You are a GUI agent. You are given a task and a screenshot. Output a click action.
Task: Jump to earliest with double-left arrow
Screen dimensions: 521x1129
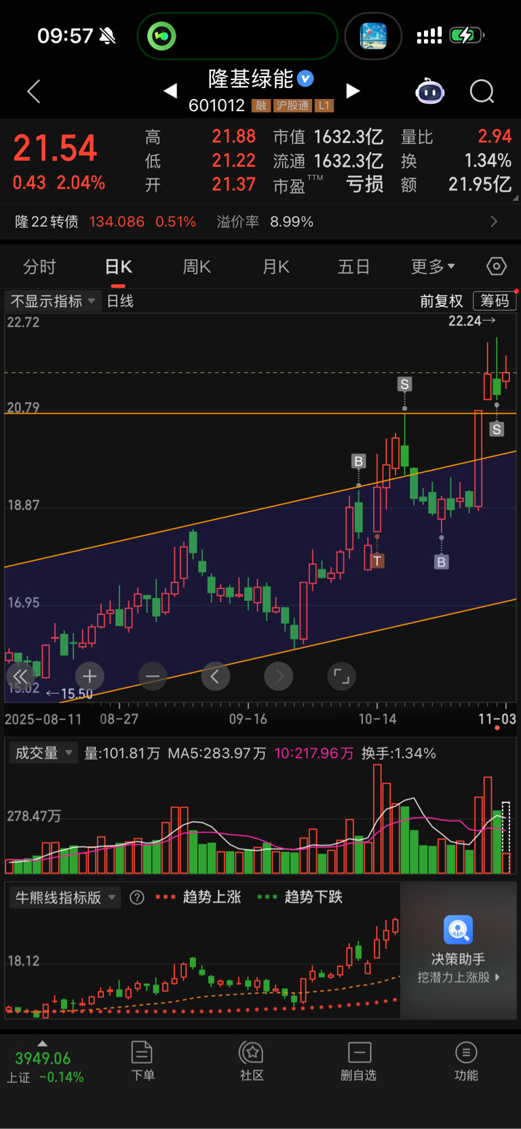[20, 676]
